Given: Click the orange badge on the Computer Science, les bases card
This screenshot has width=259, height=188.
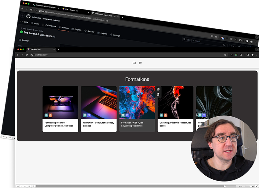Looking at the screenshot, I should pos(51,115).
